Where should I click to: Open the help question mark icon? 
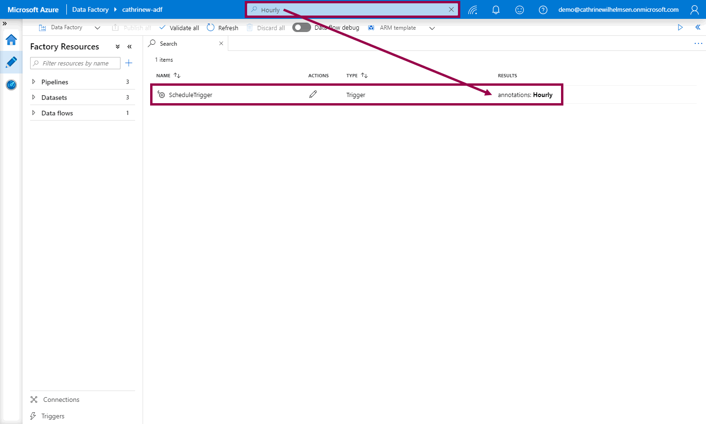(x=543, y=10)
